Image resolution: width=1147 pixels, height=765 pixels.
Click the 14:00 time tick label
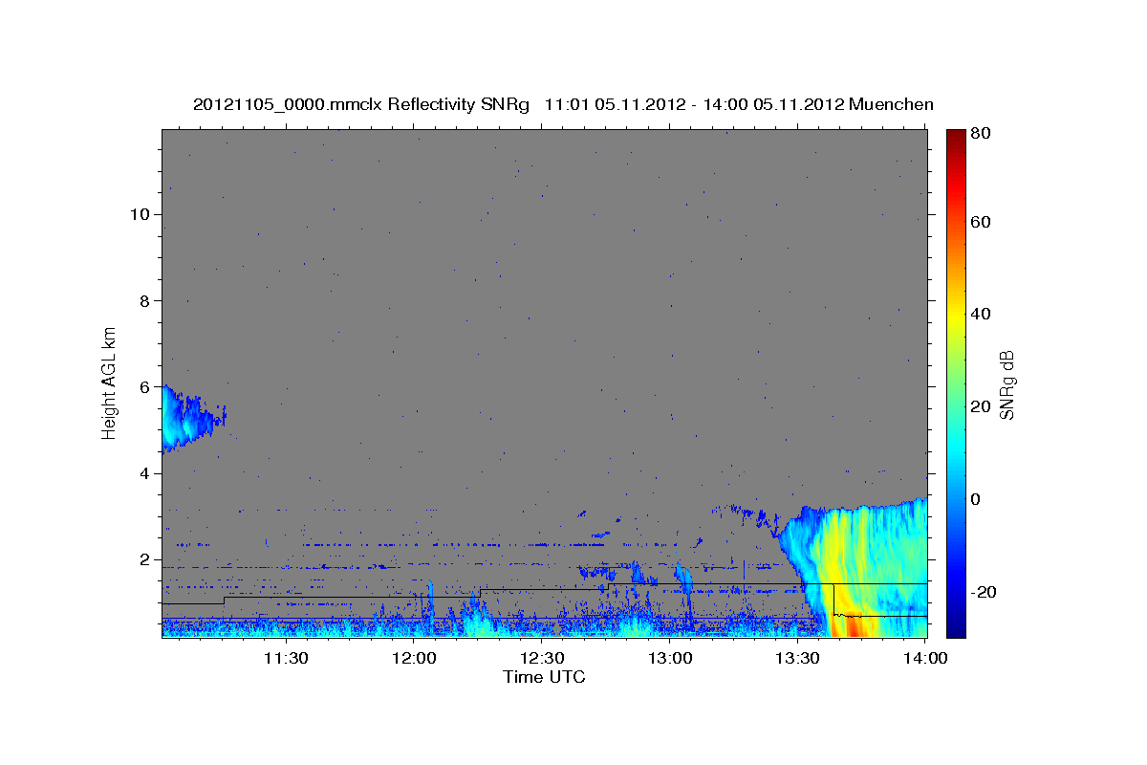pos(926,658)
